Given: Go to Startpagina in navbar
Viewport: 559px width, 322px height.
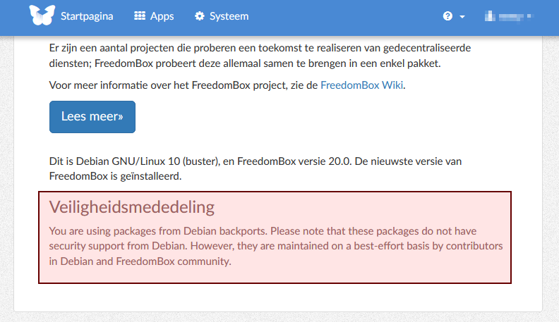Looking at the screenshot, I should (x=87, y=16).
